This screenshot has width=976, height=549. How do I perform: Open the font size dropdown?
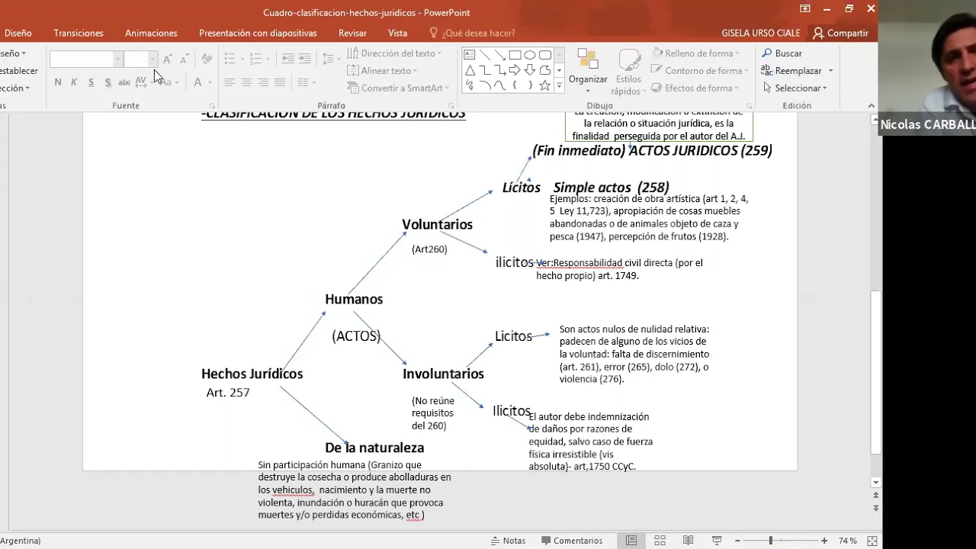(152, 59)
